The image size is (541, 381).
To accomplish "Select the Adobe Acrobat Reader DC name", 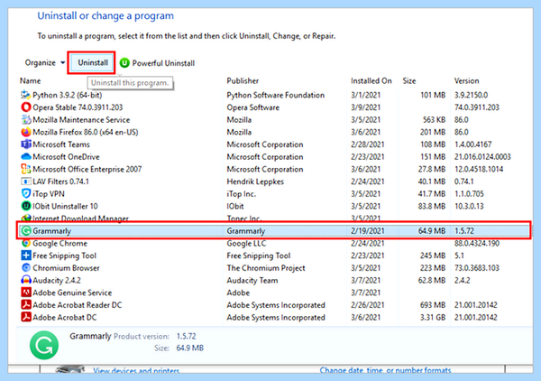I will coord(77,305).
